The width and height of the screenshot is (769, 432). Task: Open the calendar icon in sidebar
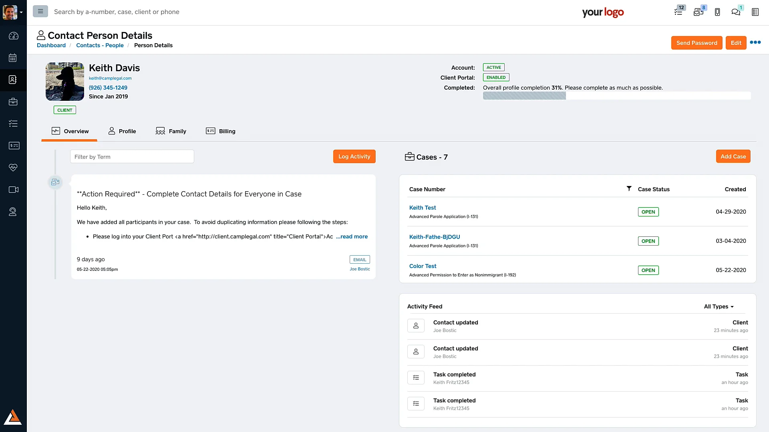tap(13, 58)
